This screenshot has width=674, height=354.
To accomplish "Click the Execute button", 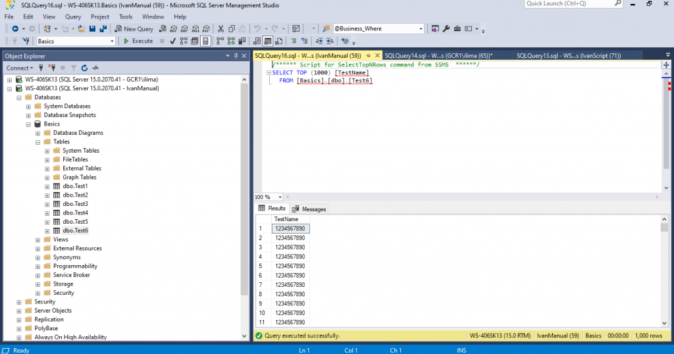I will tap(138, 41).
